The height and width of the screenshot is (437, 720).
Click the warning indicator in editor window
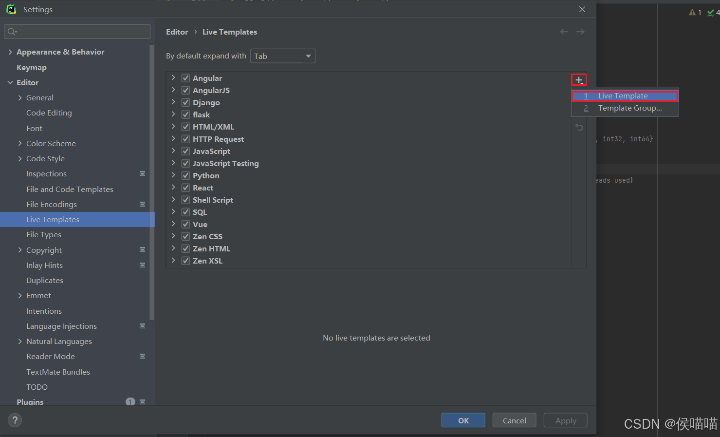pyautogui.click(x=695, y=12)
